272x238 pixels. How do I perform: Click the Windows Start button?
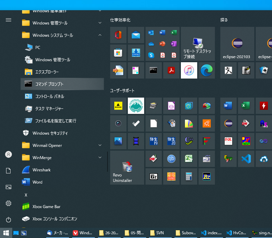pos(6,233)
